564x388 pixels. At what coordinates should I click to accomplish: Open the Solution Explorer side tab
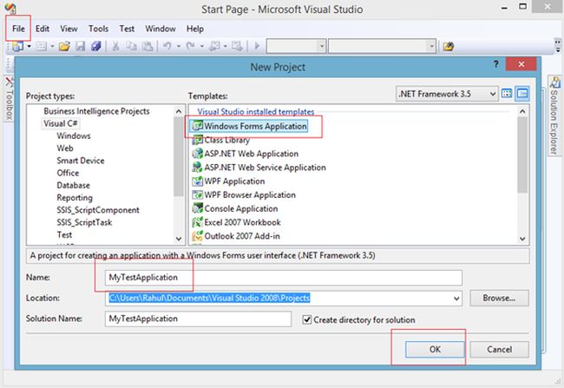click(x=554, y=116)
